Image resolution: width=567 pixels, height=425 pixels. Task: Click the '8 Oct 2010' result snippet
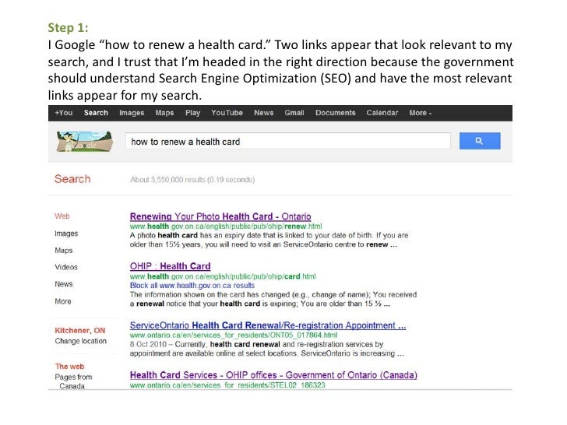point(267,349)
